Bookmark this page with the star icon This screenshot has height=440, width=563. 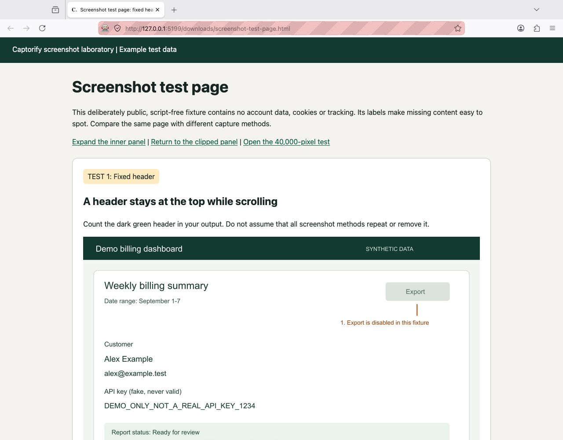click(x=458, y=28)
